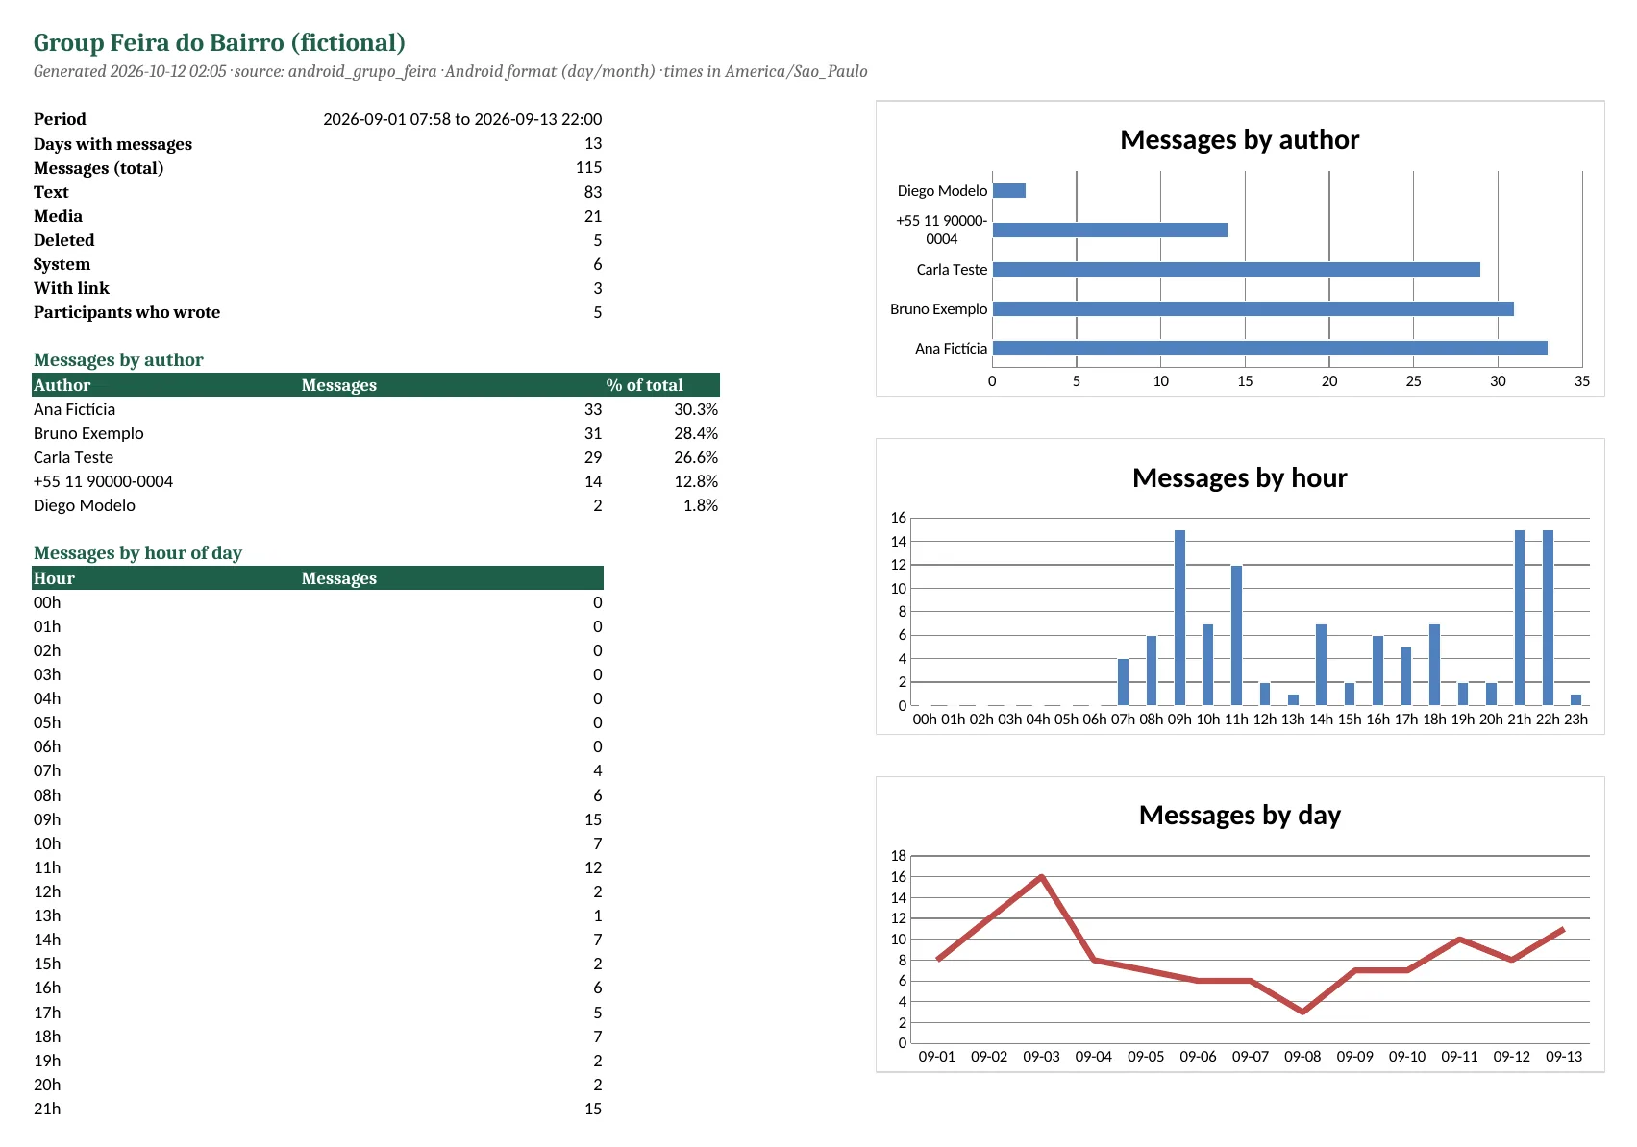Select the '09-13' axis label in day chart
The width and height of the screenshot is (1637, 1147).
tap(1564, 1057)
